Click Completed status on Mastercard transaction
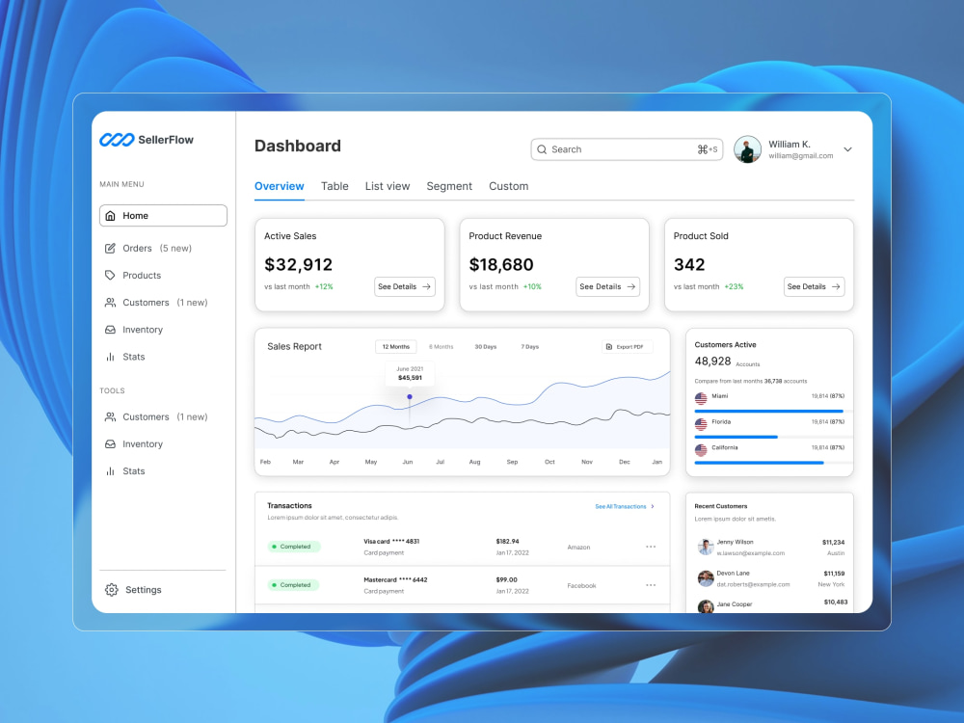 coord(293,585)
